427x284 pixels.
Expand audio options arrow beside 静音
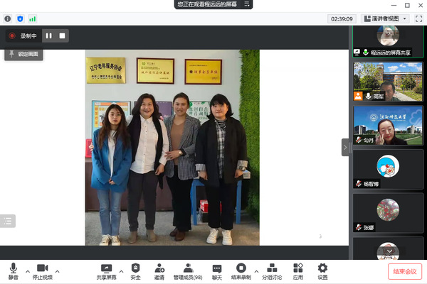[28, 271]
